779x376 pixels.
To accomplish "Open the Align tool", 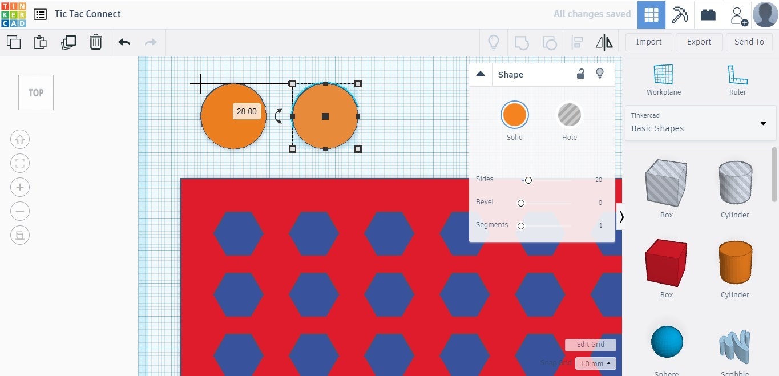I will coord(577,42).
